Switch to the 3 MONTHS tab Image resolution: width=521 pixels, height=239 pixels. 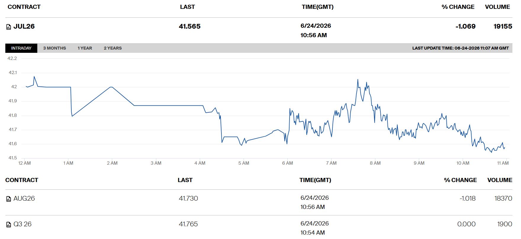[54, 48]
